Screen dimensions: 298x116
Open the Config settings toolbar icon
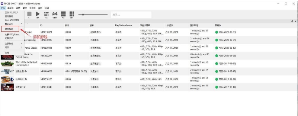[46, 14]
